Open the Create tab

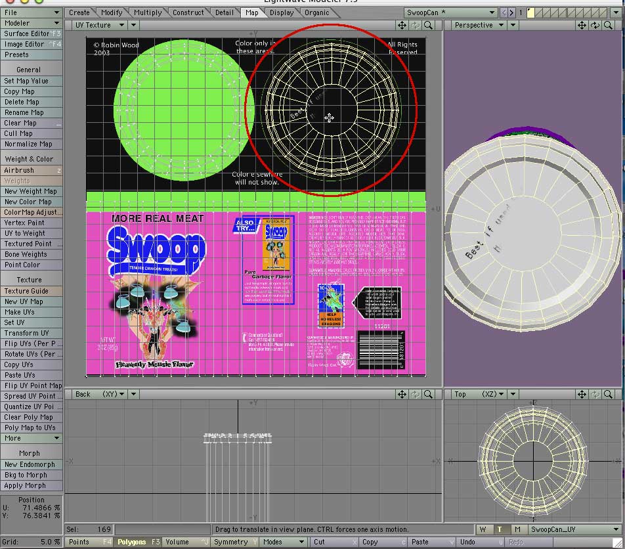[x=79, y=12]
